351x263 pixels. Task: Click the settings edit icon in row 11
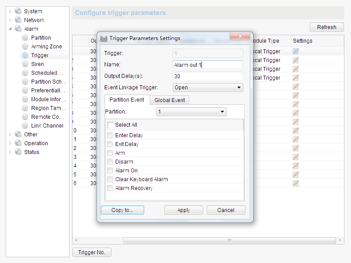coord(296,139)
